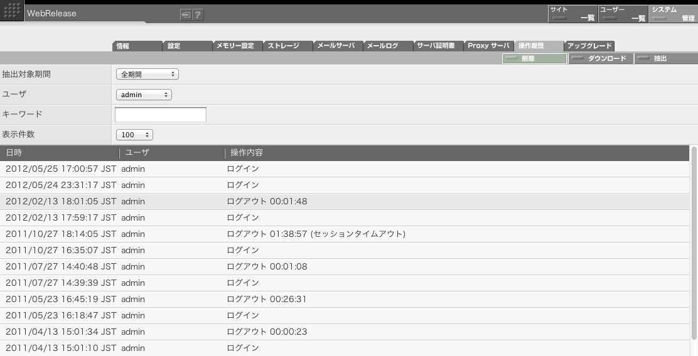Open the アップグレード tab
Screen dimensions: 698x356
(x=589, y=46)
